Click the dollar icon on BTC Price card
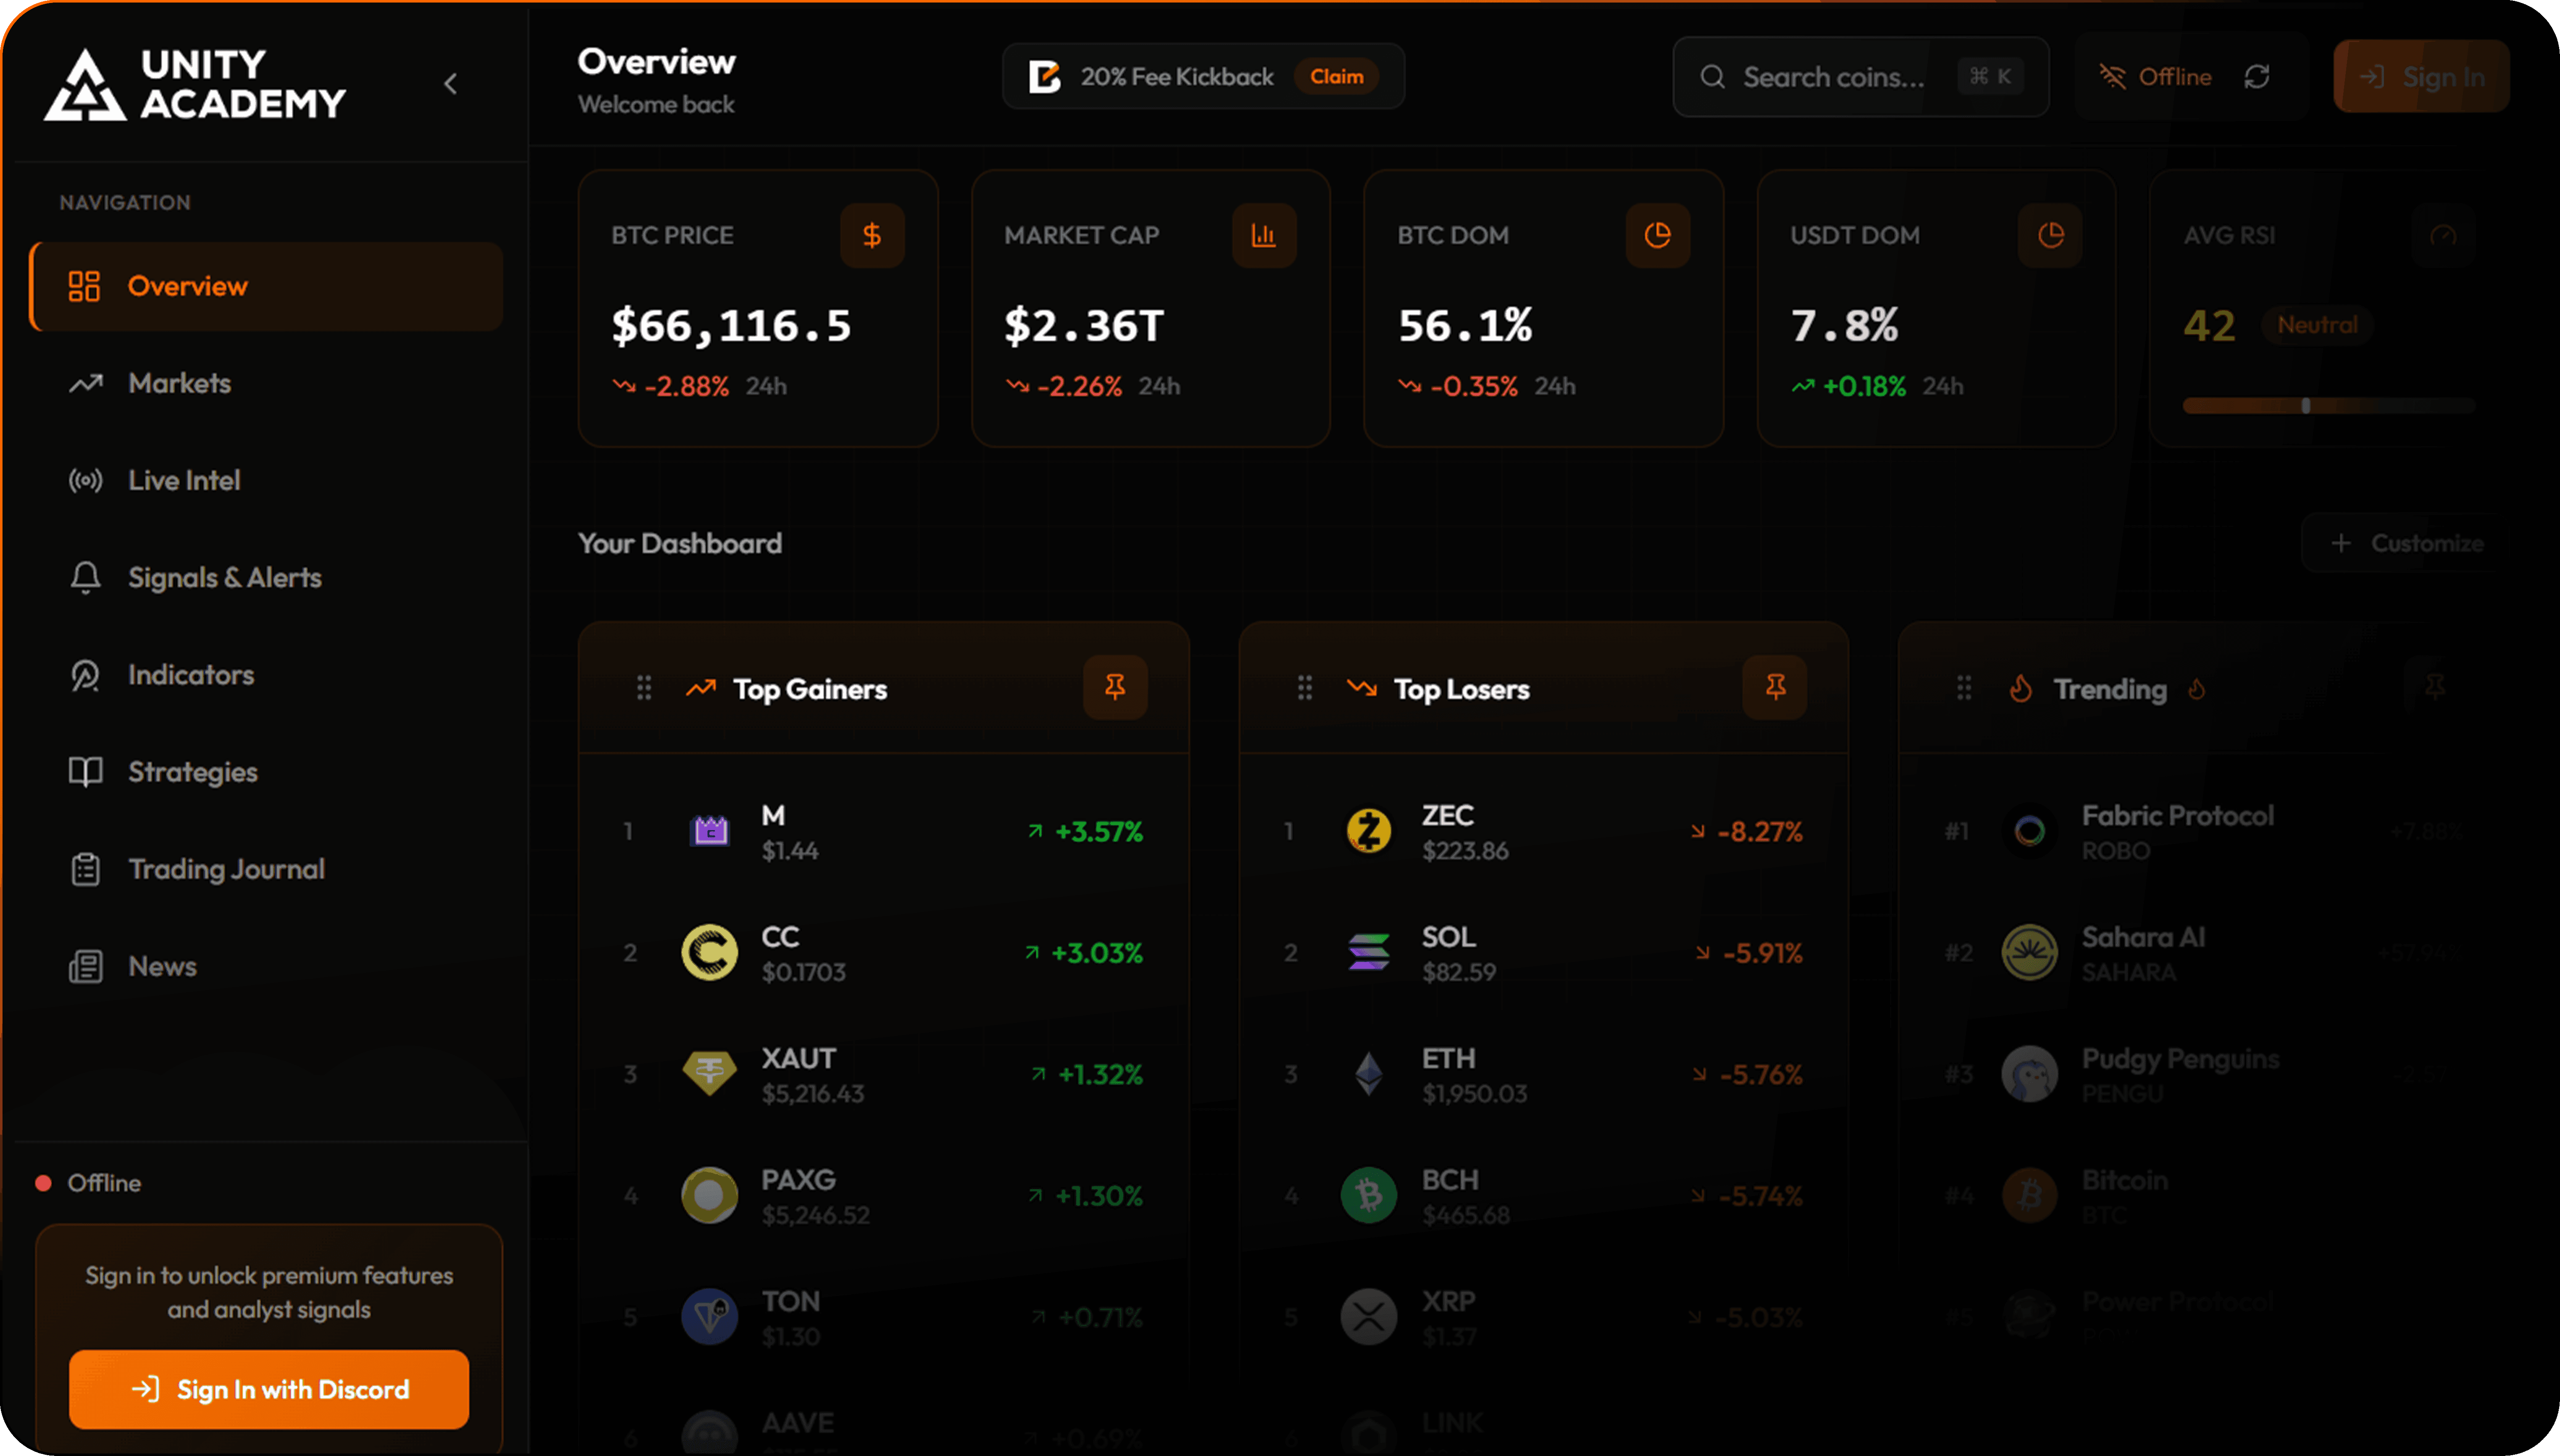The width and height of the screenshot is (2560, 1456). (x=872, y=236)
